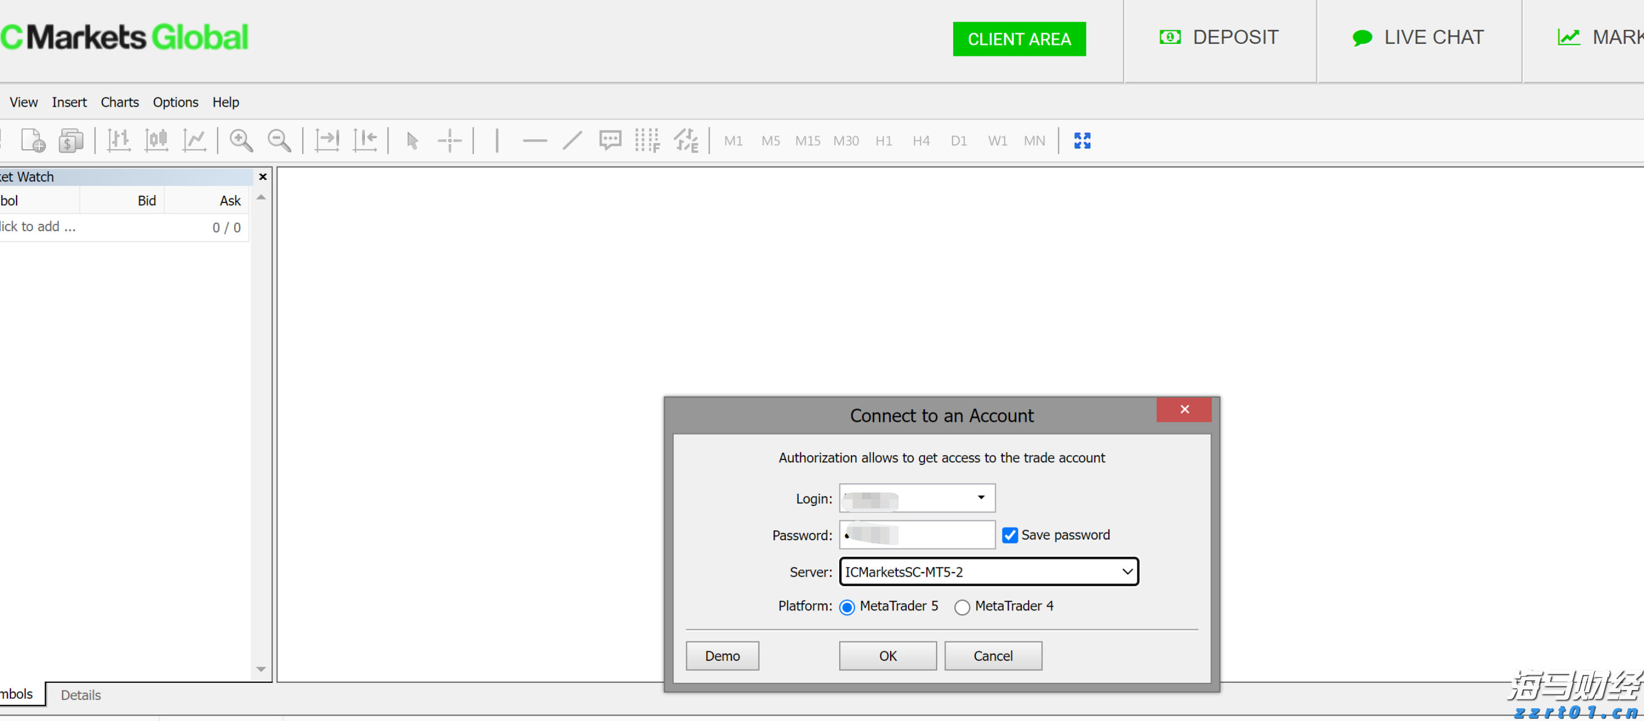Click the Fibonacci retracement tool icon
The width and height of the screenshot is (1644, 721).
point(647,140)
